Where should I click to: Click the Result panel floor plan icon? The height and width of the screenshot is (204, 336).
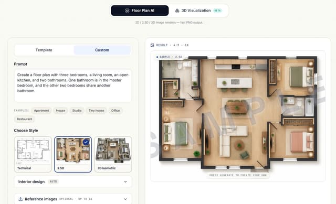click(x=152, y=45)
